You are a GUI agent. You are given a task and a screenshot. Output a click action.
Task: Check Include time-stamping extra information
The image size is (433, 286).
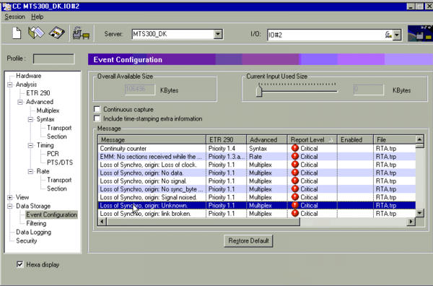click(x=97, y=118)
